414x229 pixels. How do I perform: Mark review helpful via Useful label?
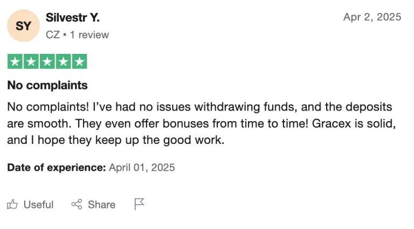click(x=39, y=204)
